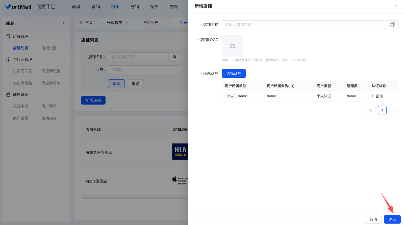The height and width of the screenshot is (225, 404).
Task: Close the 新增店铺 drawer
Action: [x=395, y=6]
